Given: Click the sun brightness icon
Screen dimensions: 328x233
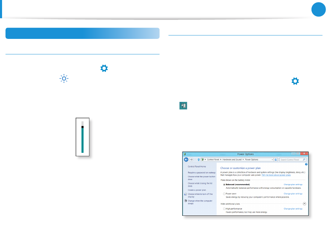Looking at the screenshot, I should click(64, 78).
